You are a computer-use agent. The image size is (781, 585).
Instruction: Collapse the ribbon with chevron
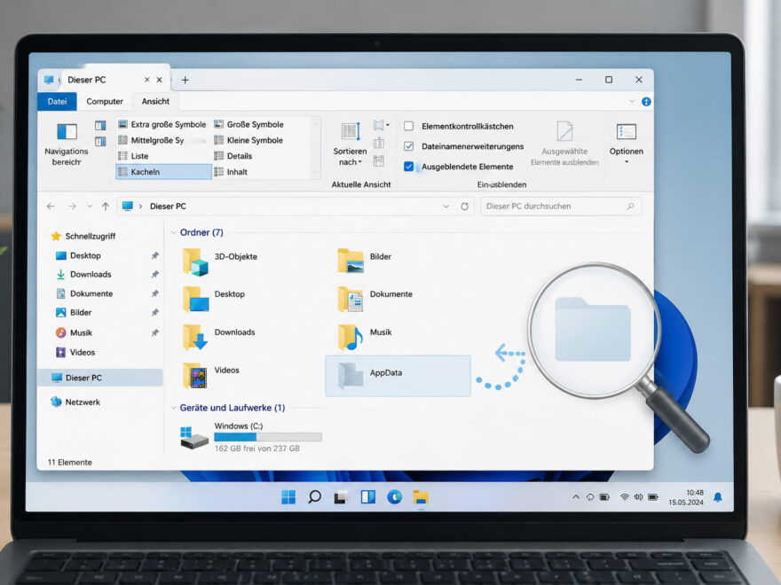[x=632, y=101]
